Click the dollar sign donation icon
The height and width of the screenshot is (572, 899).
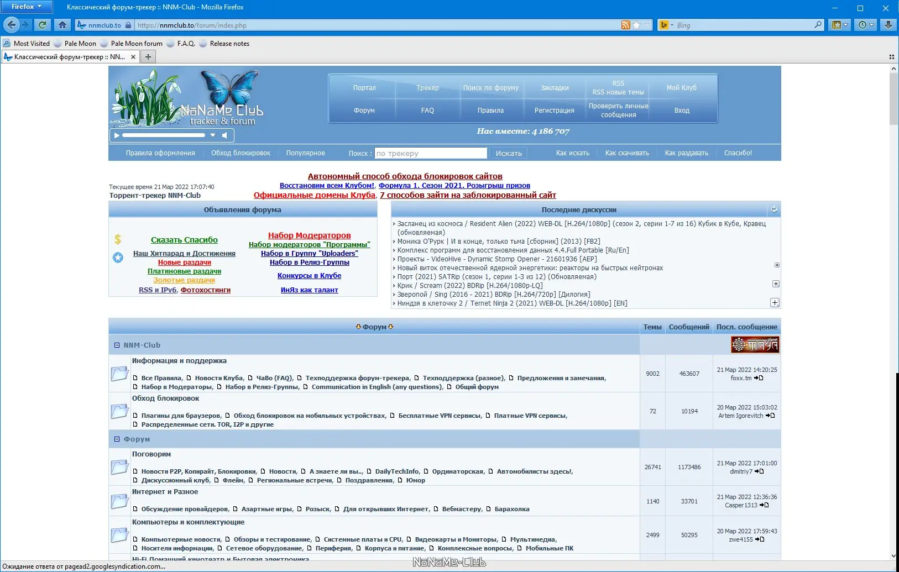(x=118, y=239)
